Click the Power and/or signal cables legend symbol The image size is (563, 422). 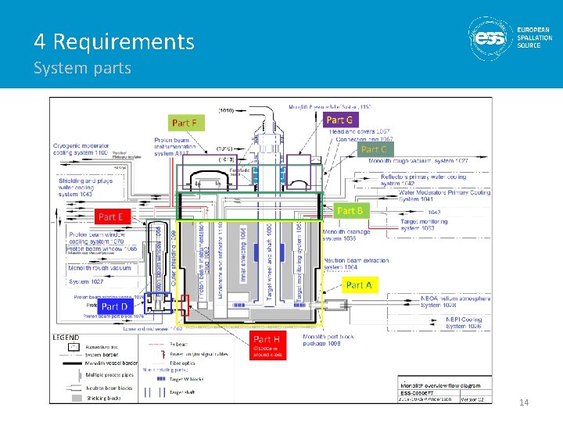click(163, 354)
